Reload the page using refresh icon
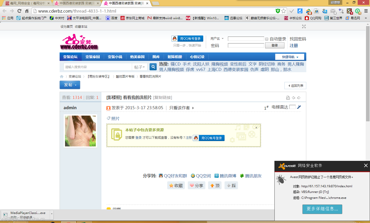This screenshot has width=370, height=223. coord(19,11)
